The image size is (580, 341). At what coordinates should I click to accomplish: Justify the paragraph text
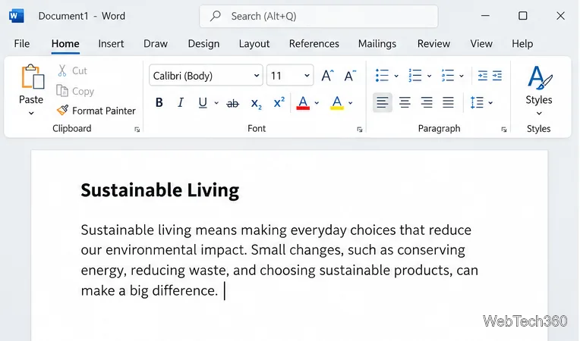pos(448,102)
